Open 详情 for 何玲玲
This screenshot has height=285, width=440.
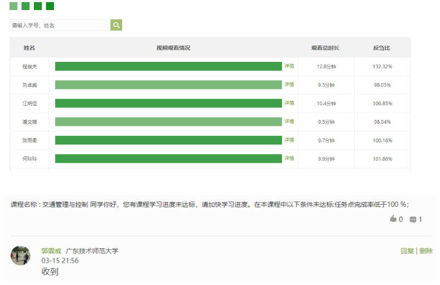289,159
